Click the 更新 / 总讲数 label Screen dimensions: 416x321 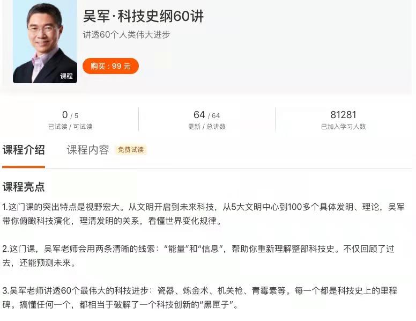(x=207, y=127)
